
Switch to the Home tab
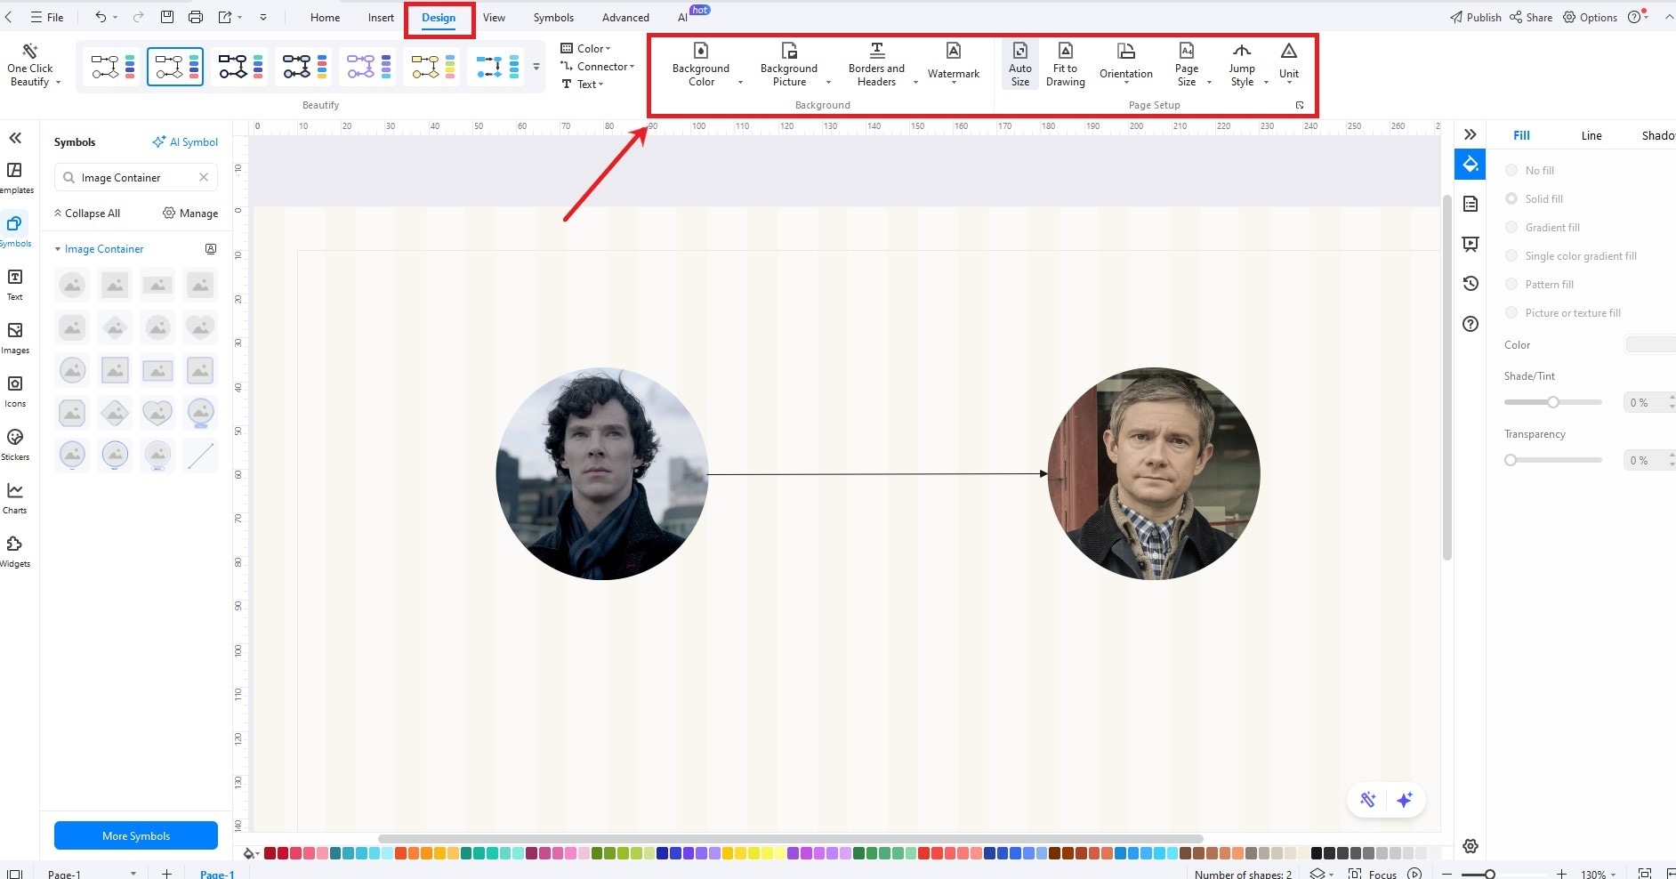pos(325,17)
